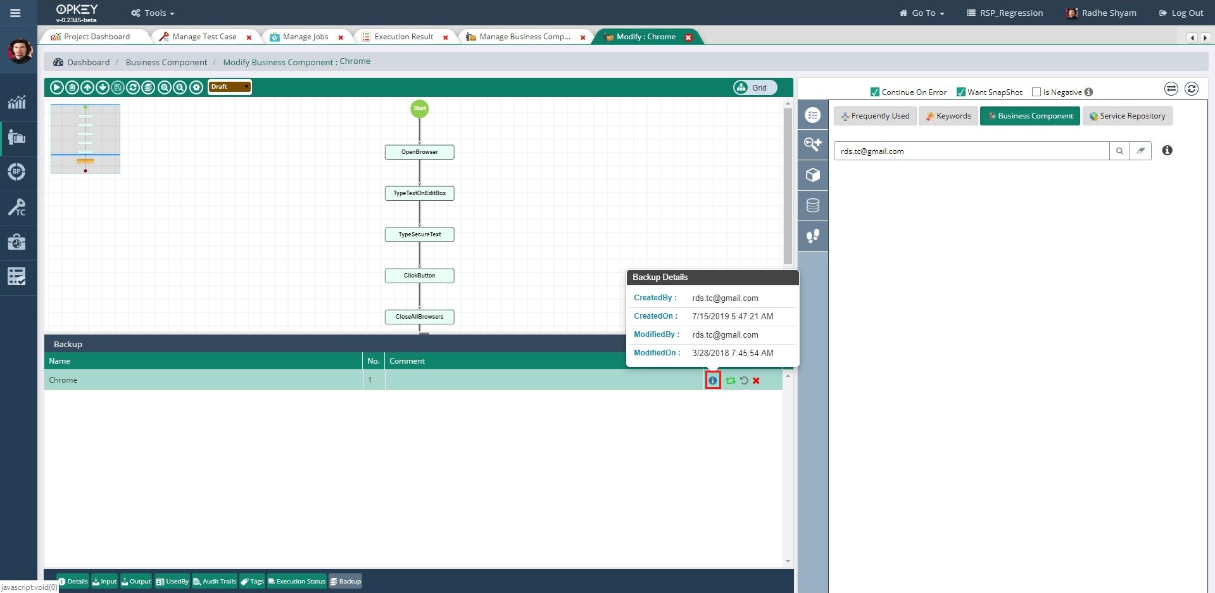1215x593 pixels.
Task: Click the stacked layers backup icon
Action: coord(148,87)
